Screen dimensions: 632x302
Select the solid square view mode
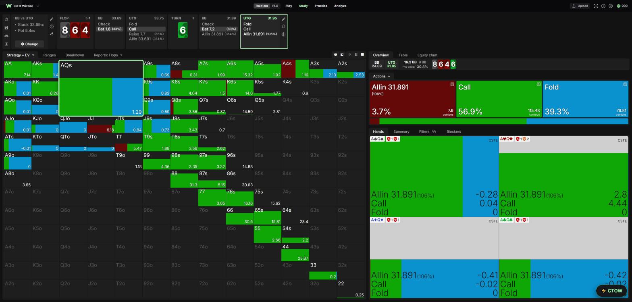362,55
